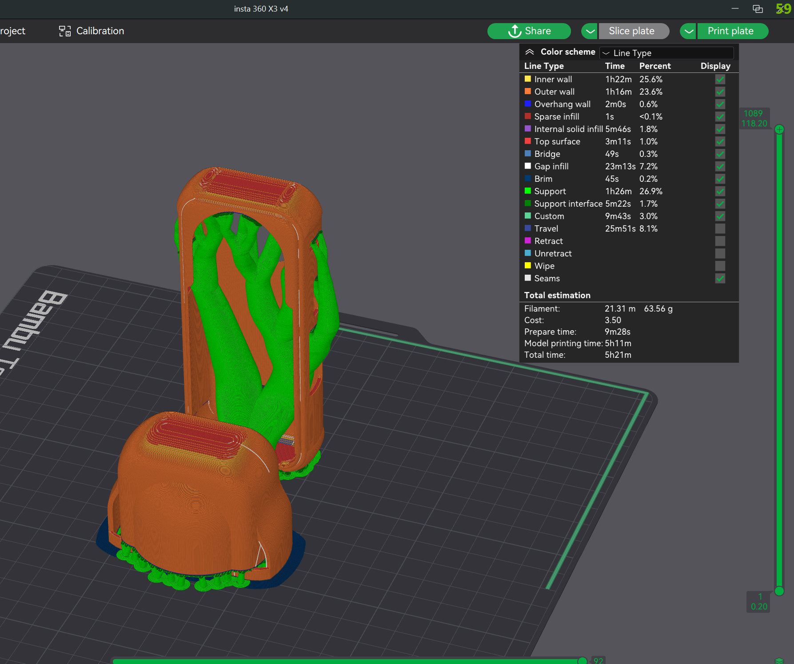The image size is (794, 664).
Task: Click the layers icon at bottom right
Action: (779, 661)
